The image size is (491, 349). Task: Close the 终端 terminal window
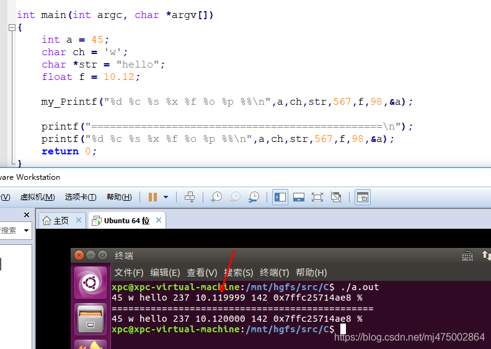coord(79,255)
